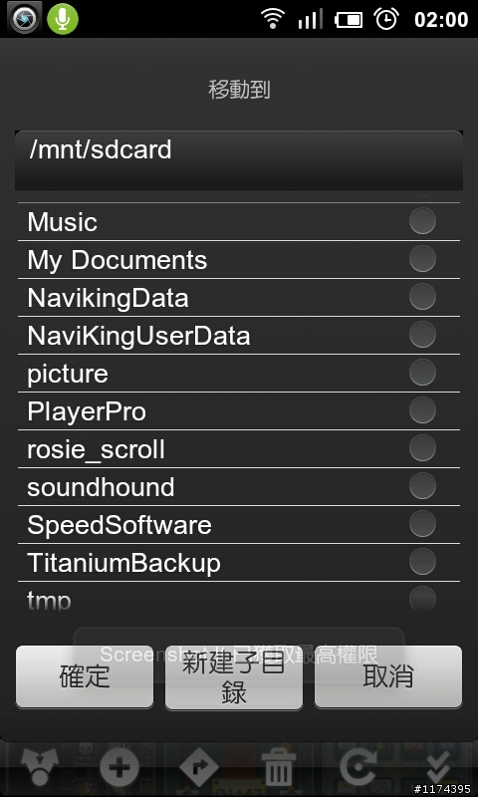Tap the diamond arrow jump icon in toolbar

(x=198, y=767)
